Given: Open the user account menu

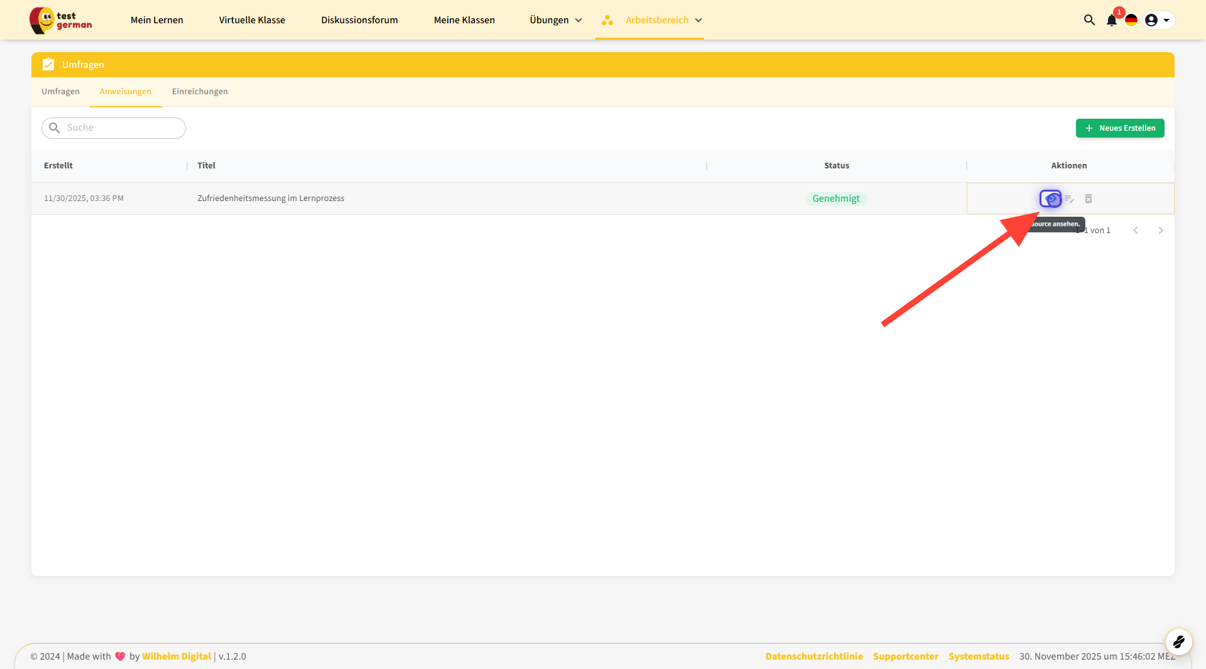Looking at the screenshot, I should coord(1158,20).
